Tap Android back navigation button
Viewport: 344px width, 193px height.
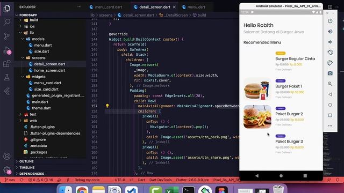(257, 176)
